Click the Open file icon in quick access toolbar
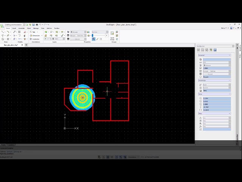 point(30,25)
